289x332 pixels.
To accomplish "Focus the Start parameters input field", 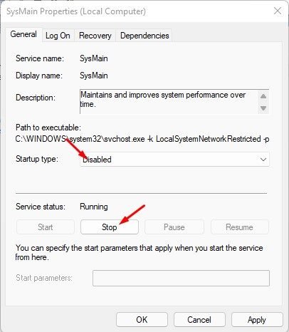I will (x=181, y=278).
